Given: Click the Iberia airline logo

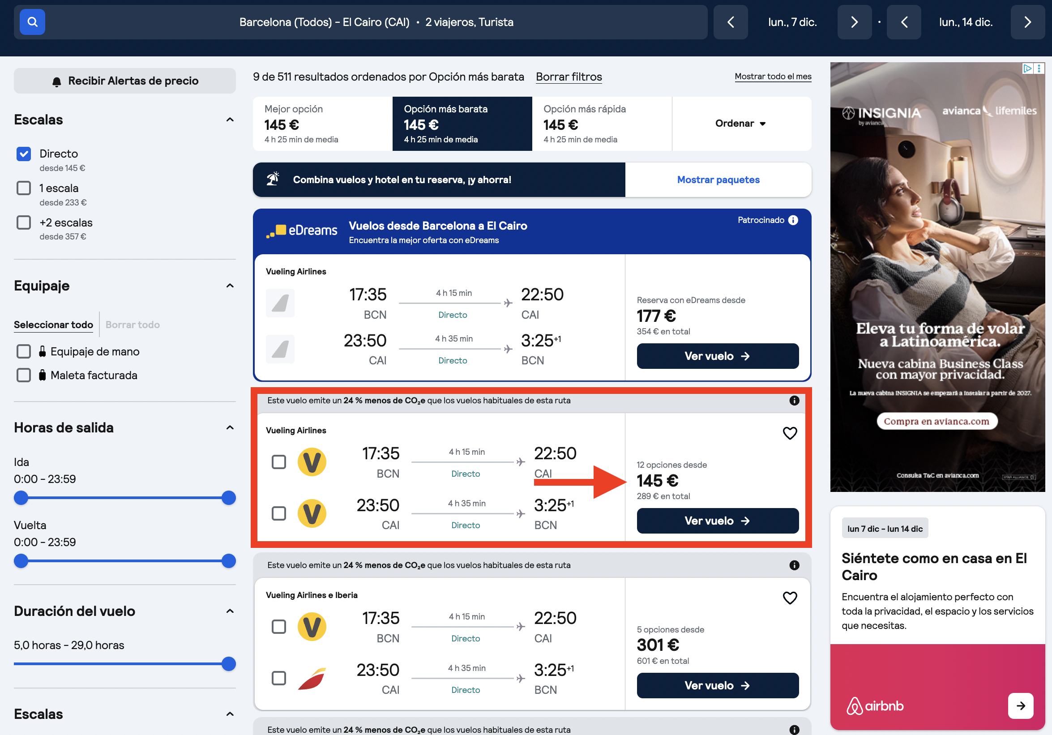Looking at the screenshot, I should click(x=312, y=678).
